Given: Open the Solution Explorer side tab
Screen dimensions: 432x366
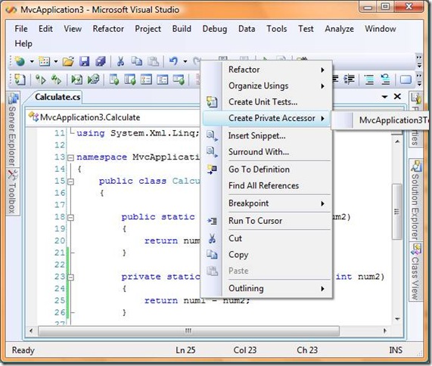Looking at the screenshot, I should 416,200.
